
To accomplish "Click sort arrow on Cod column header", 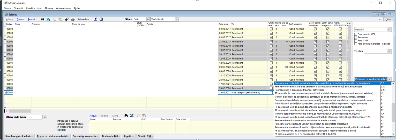I will point(11,24).
